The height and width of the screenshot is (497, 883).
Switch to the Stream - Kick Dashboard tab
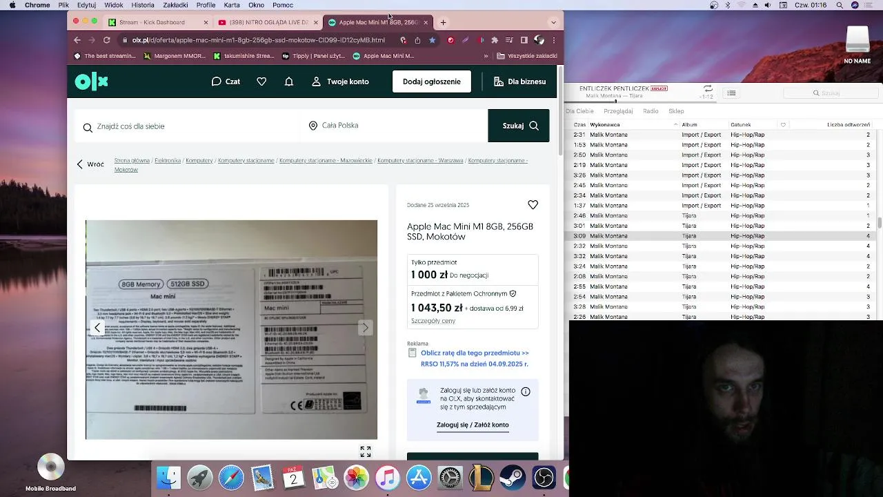pos(157,22)
